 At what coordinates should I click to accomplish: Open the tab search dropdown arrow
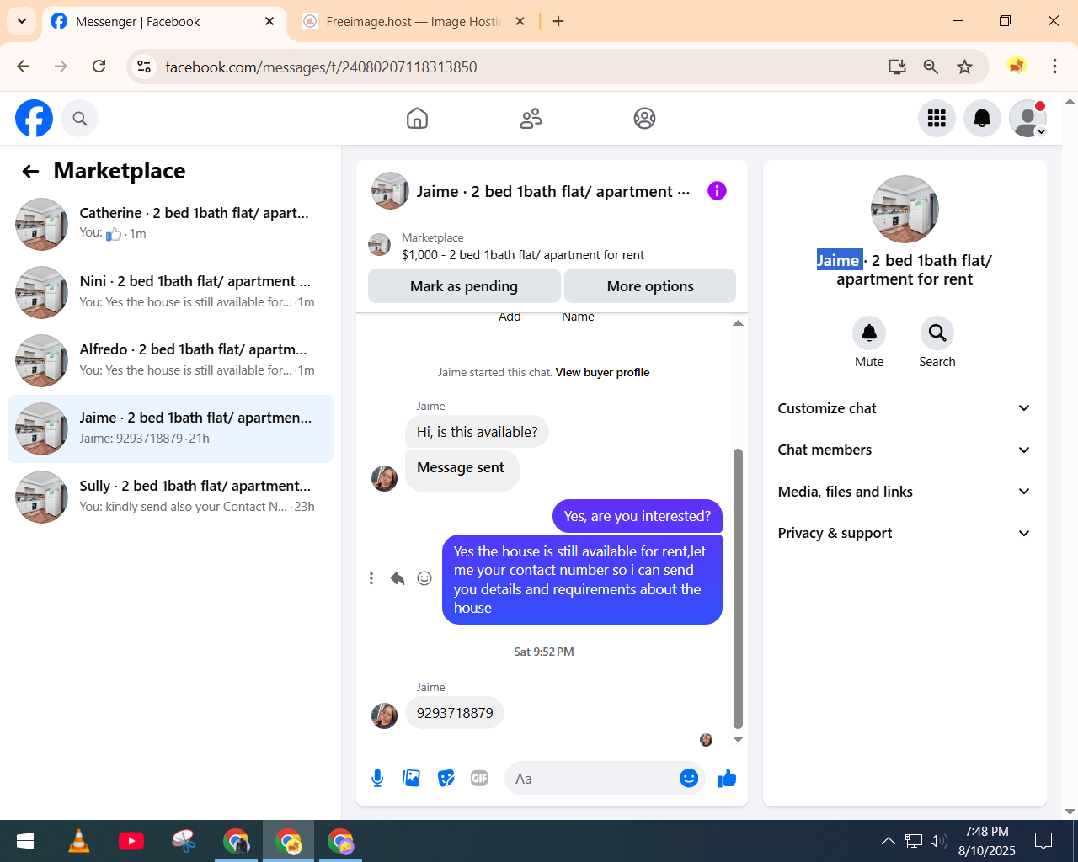point(21,21)
